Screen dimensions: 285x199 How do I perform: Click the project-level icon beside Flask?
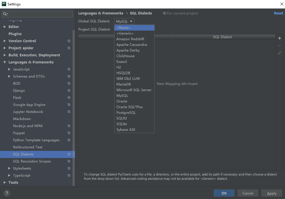click(x=69, y=97)
